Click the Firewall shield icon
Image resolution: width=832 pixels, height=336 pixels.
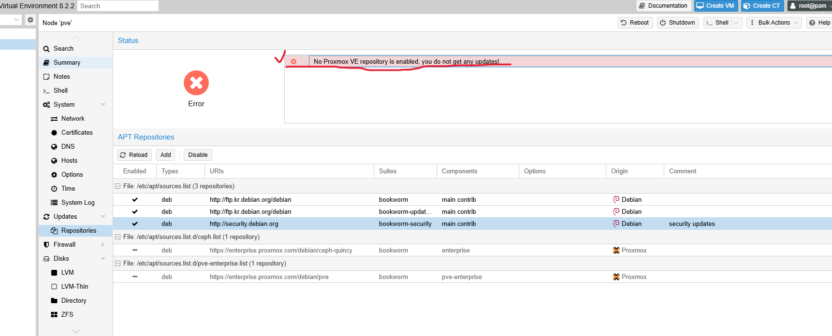(46, 245)
